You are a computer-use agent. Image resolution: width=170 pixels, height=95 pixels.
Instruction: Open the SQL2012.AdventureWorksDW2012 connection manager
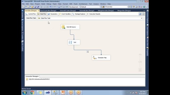click(38, 79)
